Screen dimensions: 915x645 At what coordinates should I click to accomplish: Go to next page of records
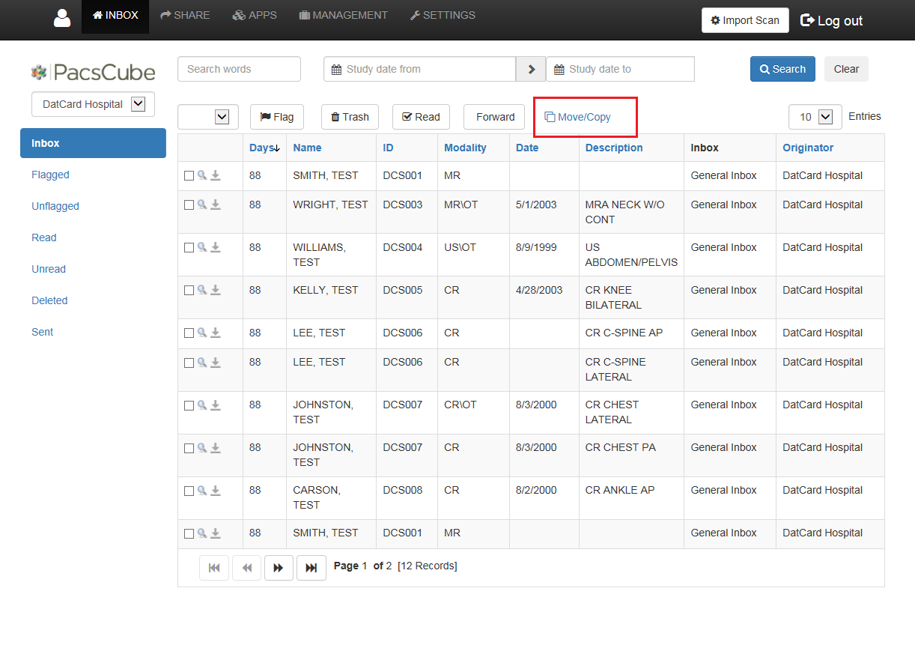pos(279,568)
